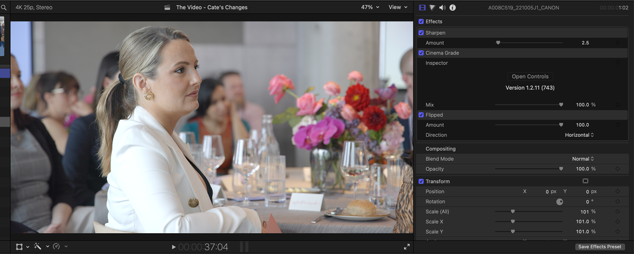The width and height of the screenshot is (634, 254).
Task: Uncheck the Cinema Grade effect
Action: click(421, 53)
